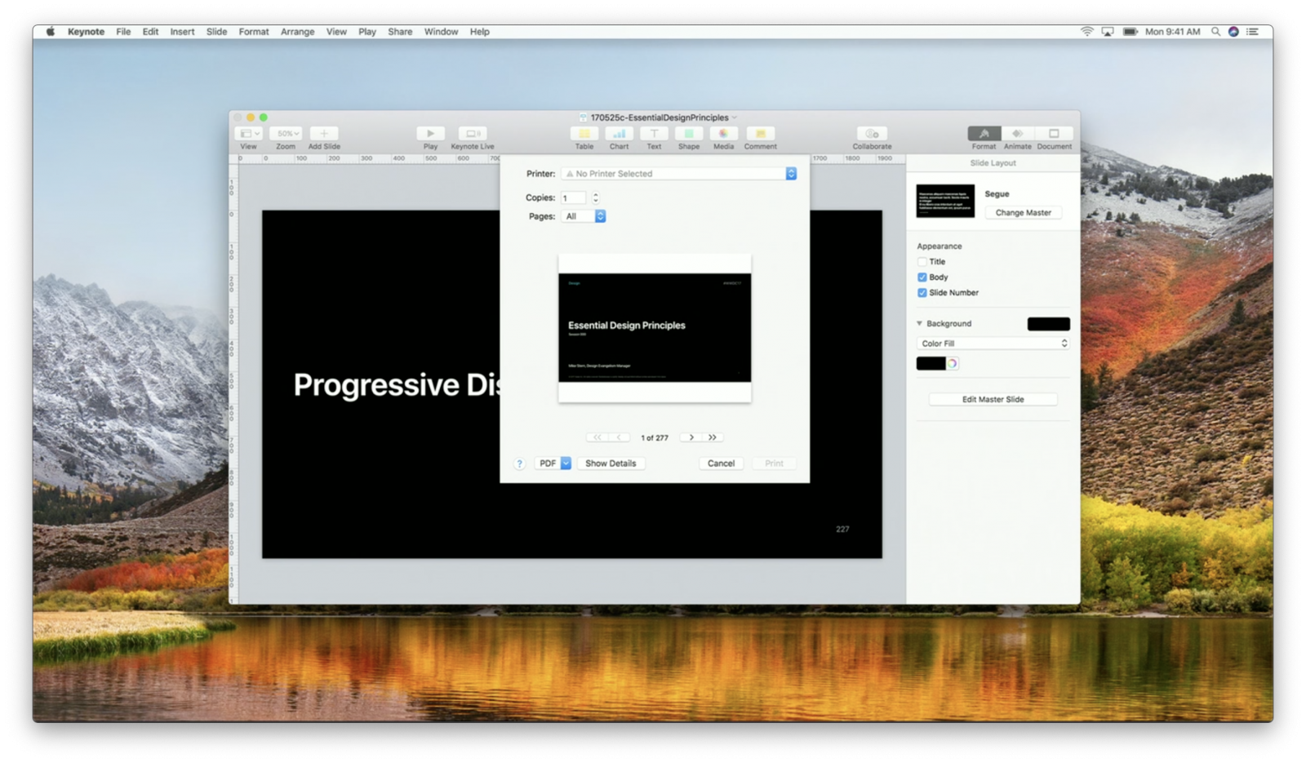The image size is (1306, 763).
Task: Insert a Shape from the toolbar
Action: (689, 134)
